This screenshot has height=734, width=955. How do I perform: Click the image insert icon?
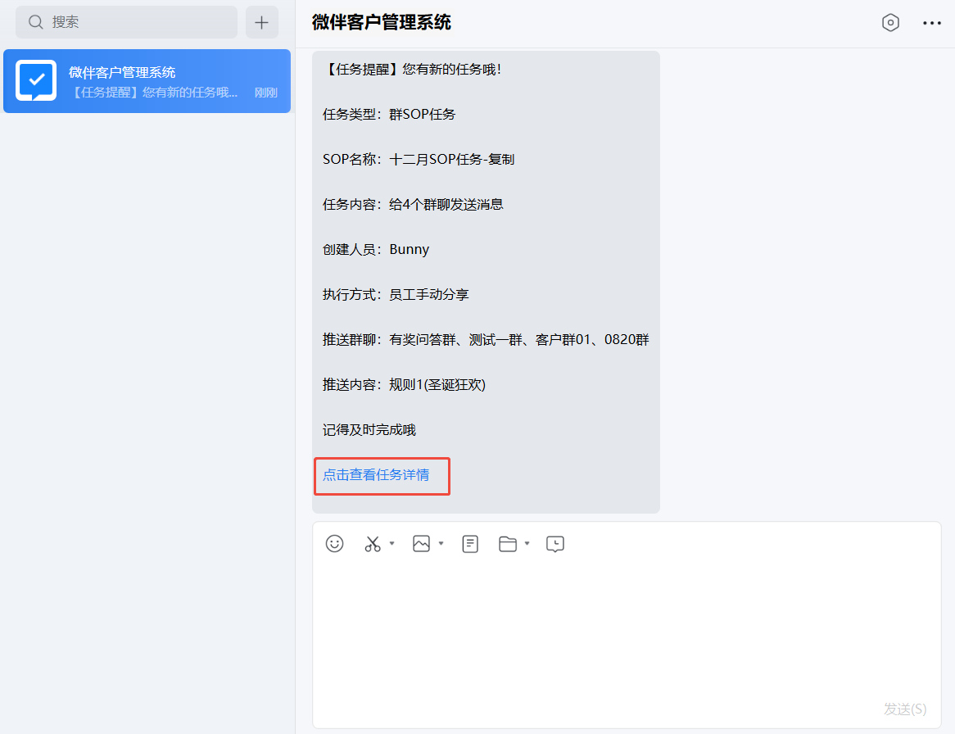click(421, 543)
